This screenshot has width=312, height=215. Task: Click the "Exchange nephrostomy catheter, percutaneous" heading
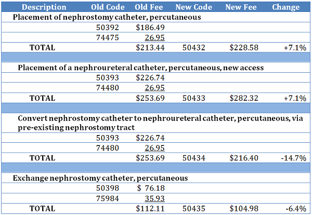coord(101,178)
